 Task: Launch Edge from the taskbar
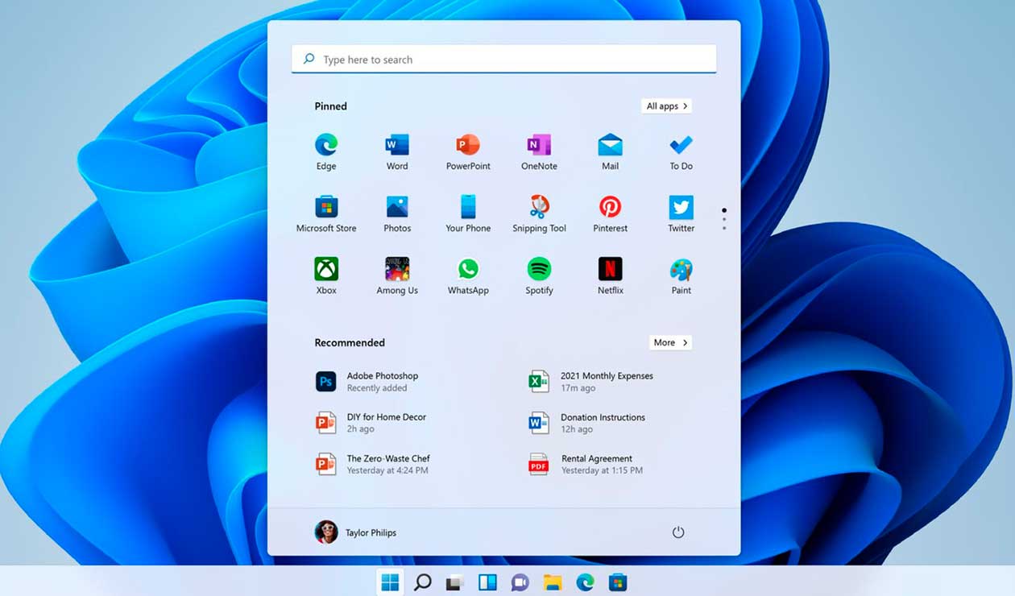(585, 582)
